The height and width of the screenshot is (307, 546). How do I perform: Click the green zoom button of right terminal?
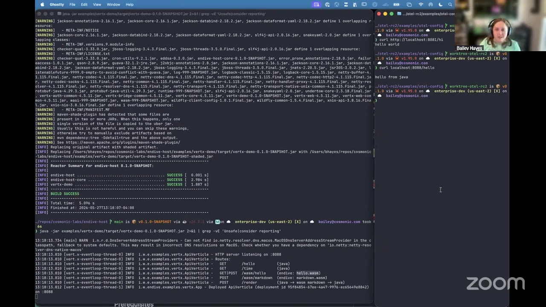(392, 14)
